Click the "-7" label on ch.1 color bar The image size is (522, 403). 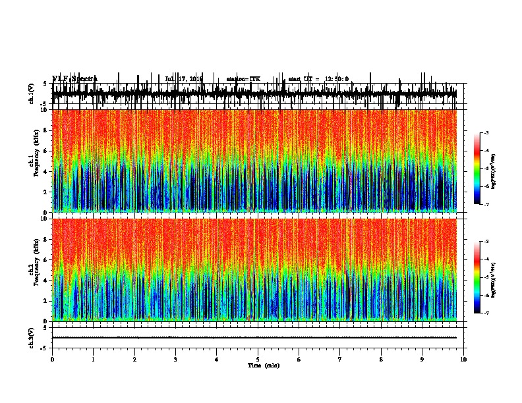coord(486,204)
